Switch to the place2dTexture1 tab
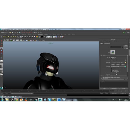Image resolution: width=130 pixels, height=130 pixels. tap(107, 43)
